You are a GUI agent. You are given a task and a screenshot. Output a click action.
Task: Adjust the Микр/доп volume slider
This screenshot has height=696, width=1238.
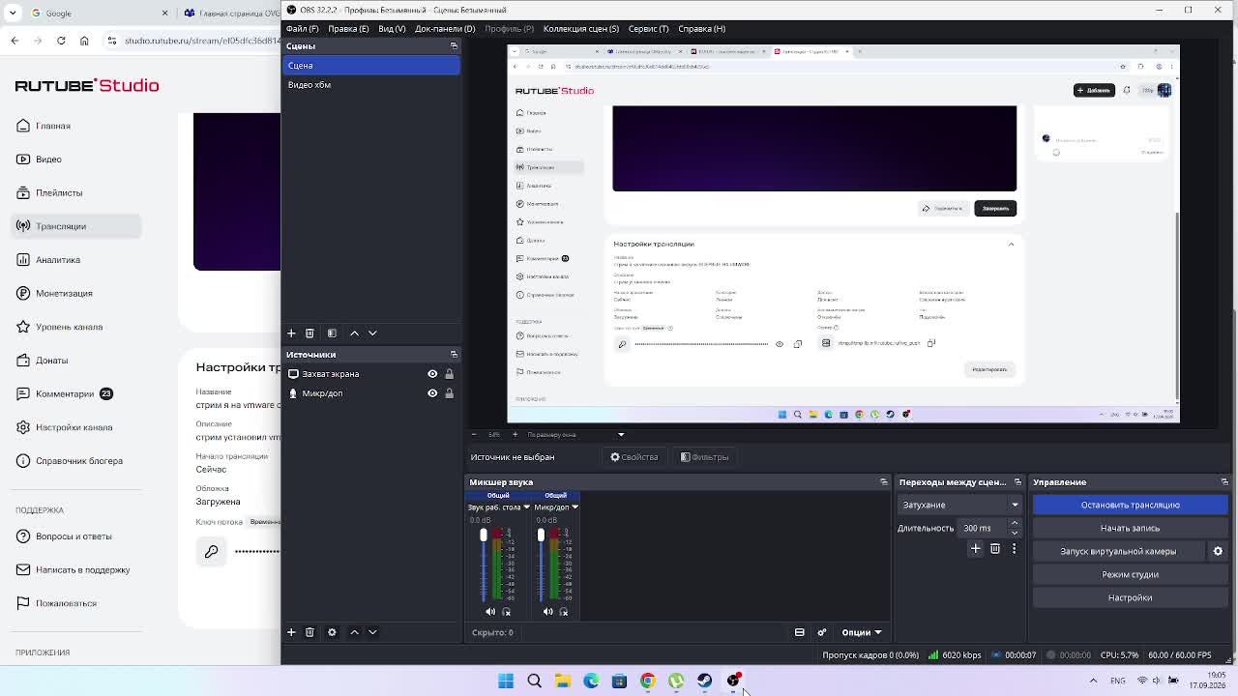coord(541,565)
